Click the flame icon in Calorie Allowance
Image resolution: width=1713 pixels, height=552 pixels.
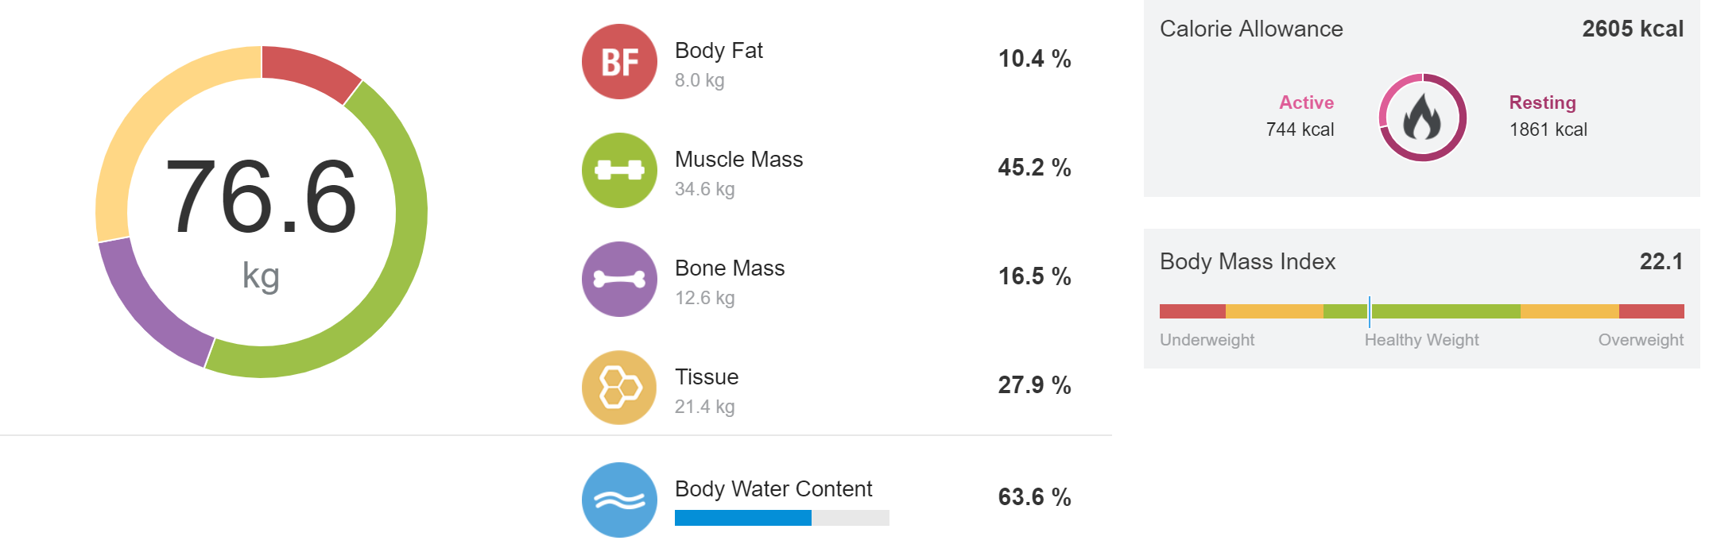click(x=1422, y=118)
